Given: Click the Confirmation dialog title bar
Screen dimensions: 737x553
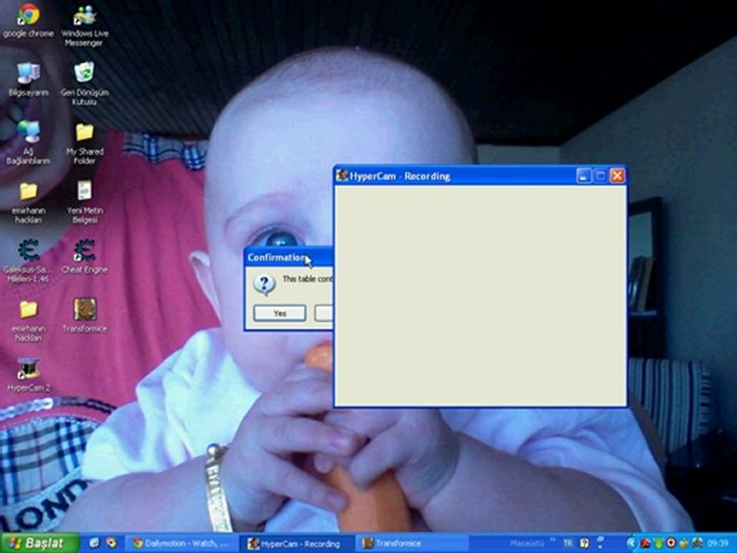Looking at the screenshot, I should point(289,257).
